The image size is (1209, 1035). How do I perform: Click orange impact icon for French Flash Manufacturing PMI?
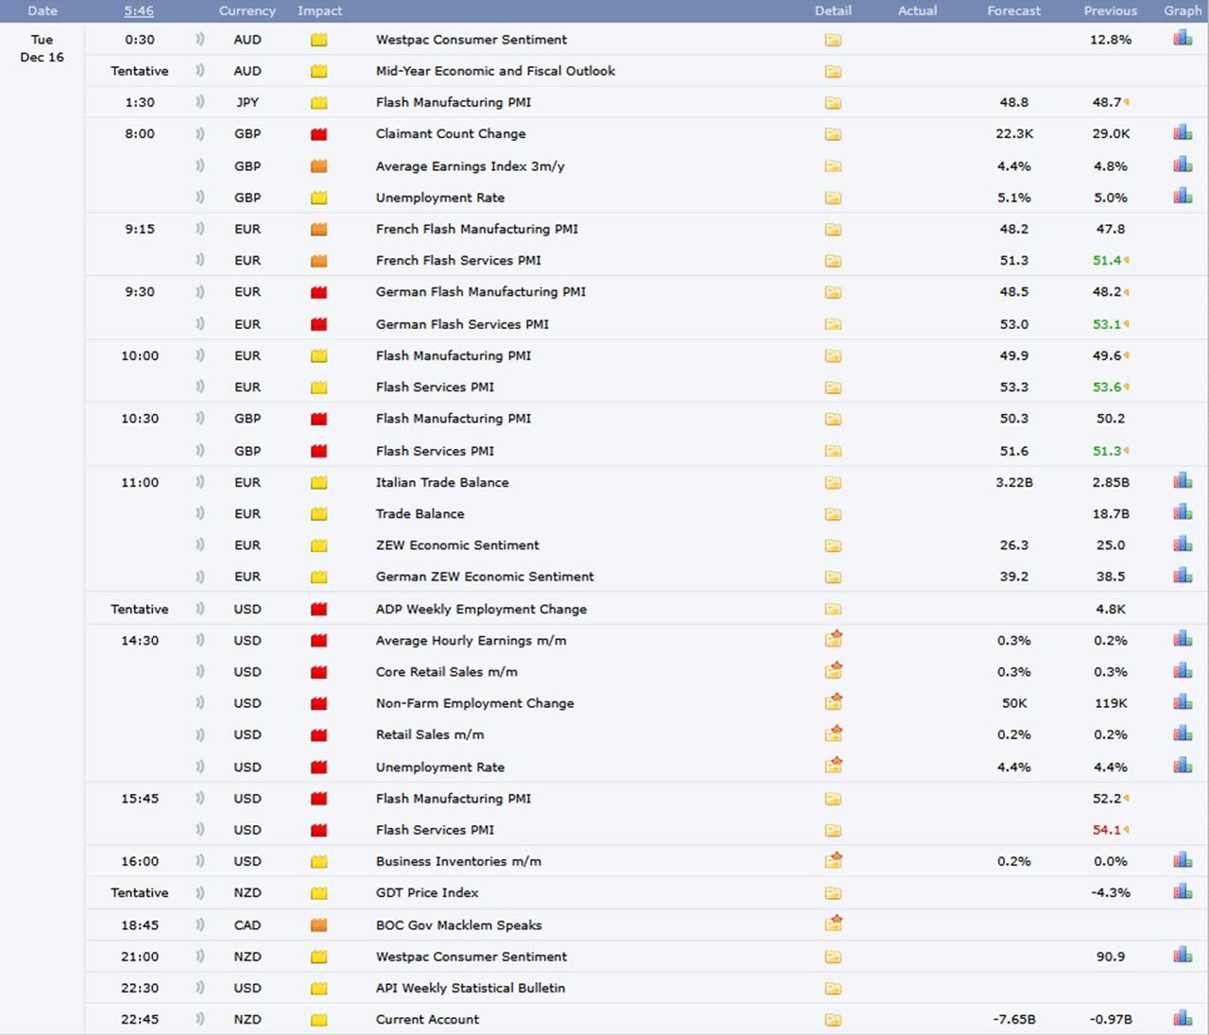click(318, 230)
